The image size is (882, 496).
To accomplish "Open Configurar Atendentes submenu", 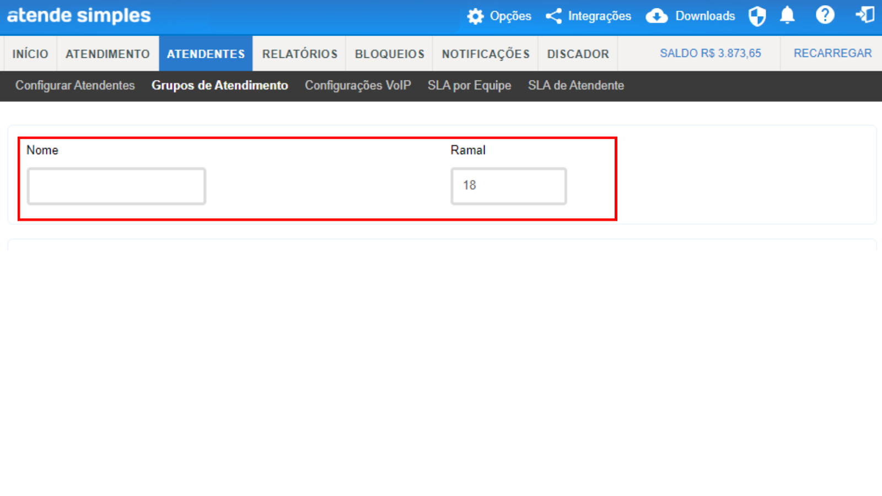I will 75,85.
